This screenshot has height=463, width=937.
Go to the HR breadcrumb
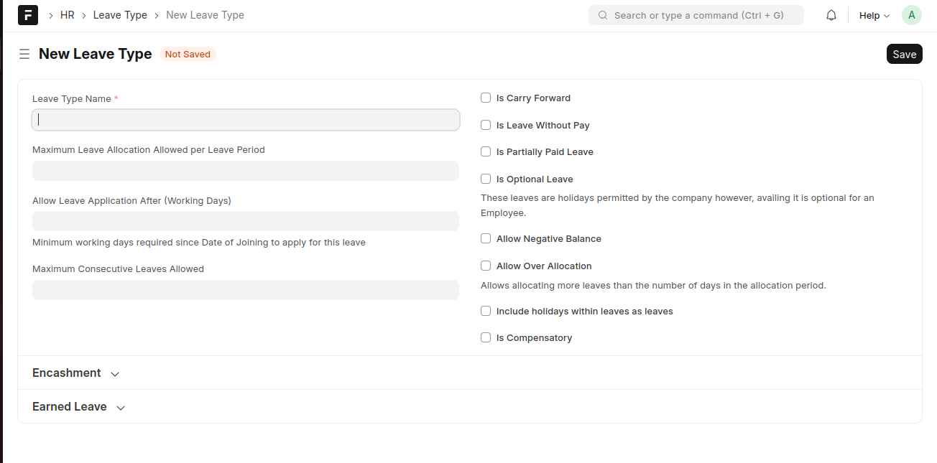(x=68, y=15)
